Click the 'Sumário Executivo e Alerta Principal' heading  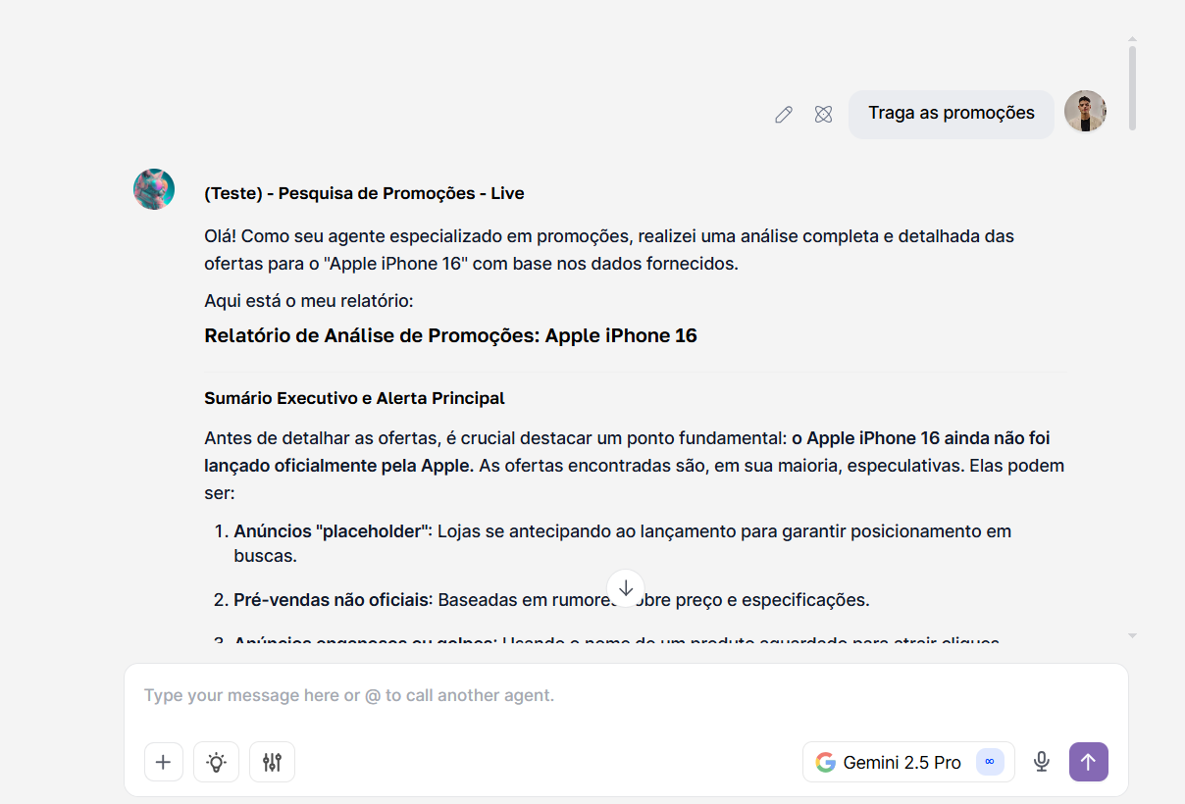click(x=354, y=398)
